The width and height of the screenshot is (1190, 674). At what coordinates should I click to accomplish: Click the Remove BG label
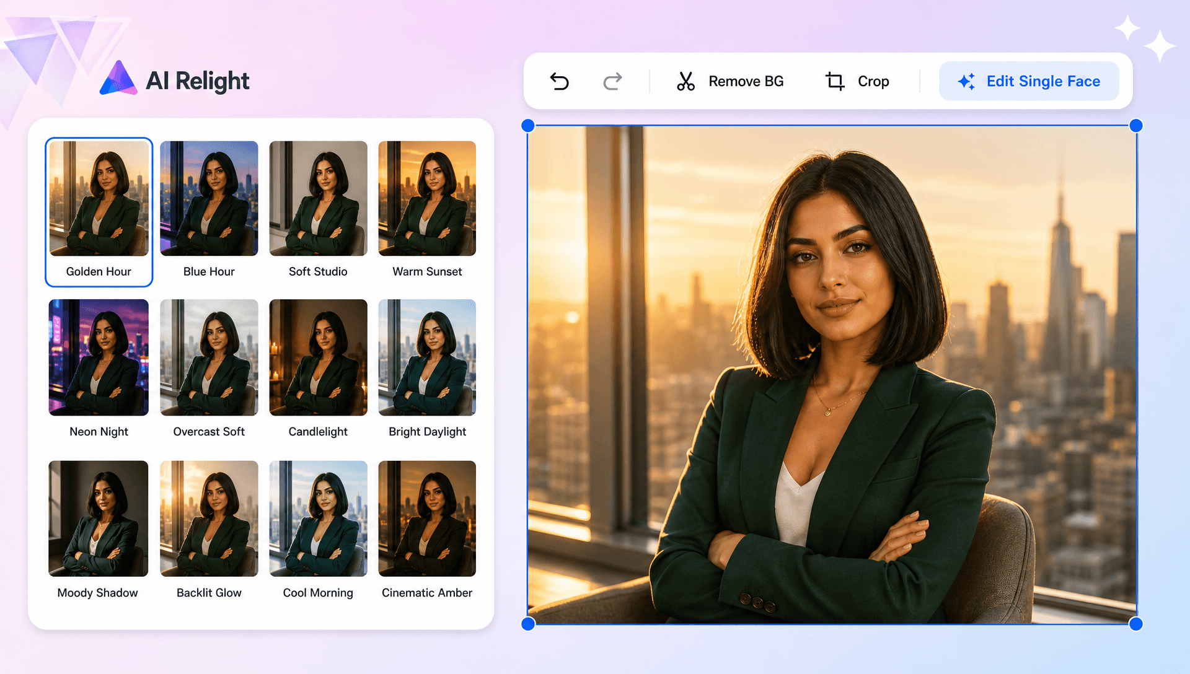(746, 81)
